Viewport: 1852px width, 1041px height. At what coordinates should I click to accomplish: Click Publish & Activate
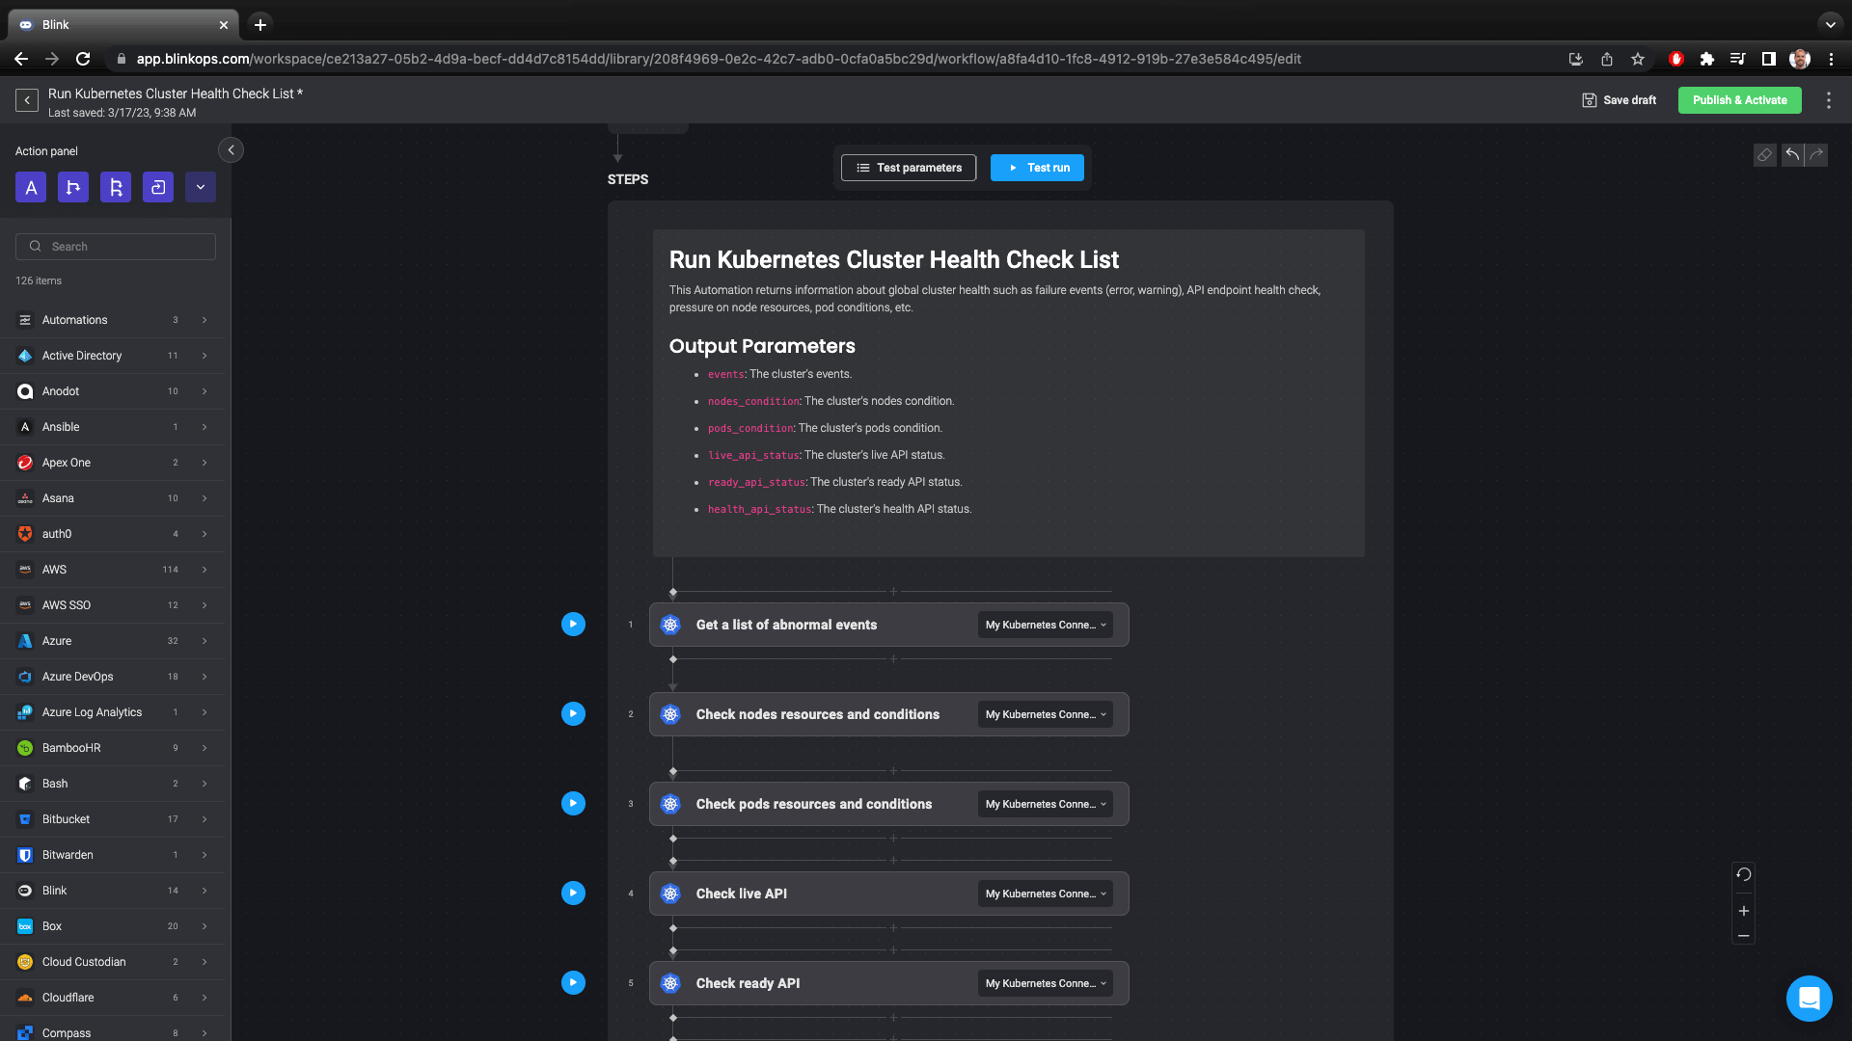pyautogui.click(x=1739, y=99)
